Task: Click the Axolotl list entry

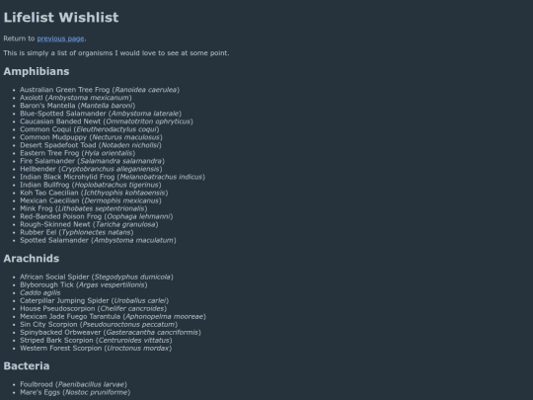Action: coord(76,98)
